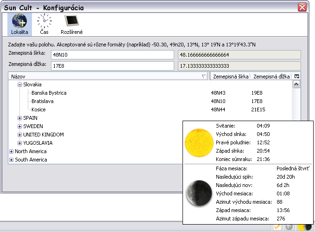The height and width of the screenshot is (232, 315).
Task: Sort by Zemepisná šírka column header
Action: click(230, 77)
